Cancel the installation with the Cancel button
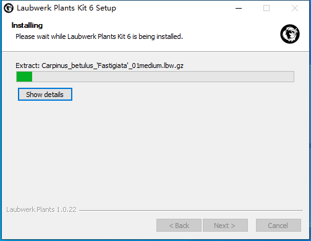Image resolution: width=311 pixels, height=241 pixels. coord(278,226)
